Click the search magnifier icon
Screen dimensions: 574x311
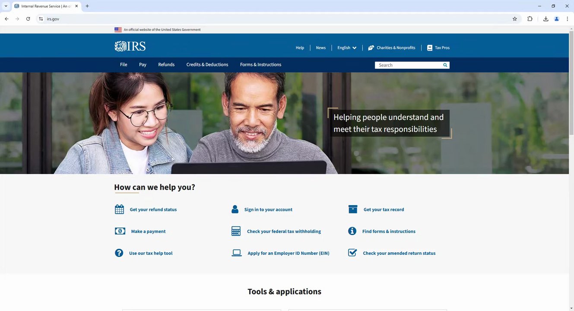tap(445, 65)
